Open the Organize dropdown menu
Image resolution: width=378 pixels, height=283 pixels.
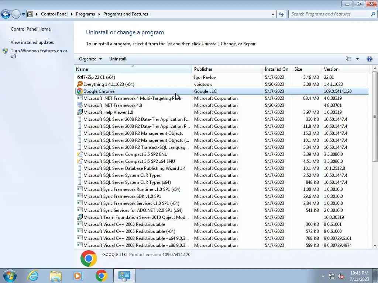point(90,59)
